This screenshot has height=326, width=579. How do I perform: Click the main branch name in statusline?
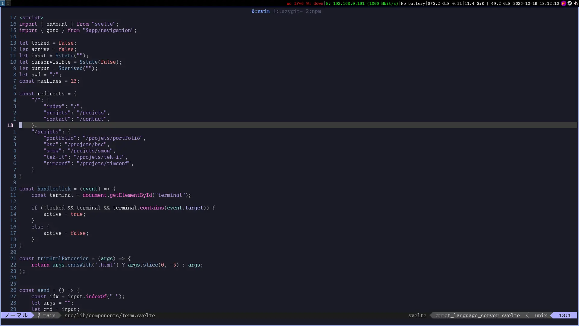49,315
